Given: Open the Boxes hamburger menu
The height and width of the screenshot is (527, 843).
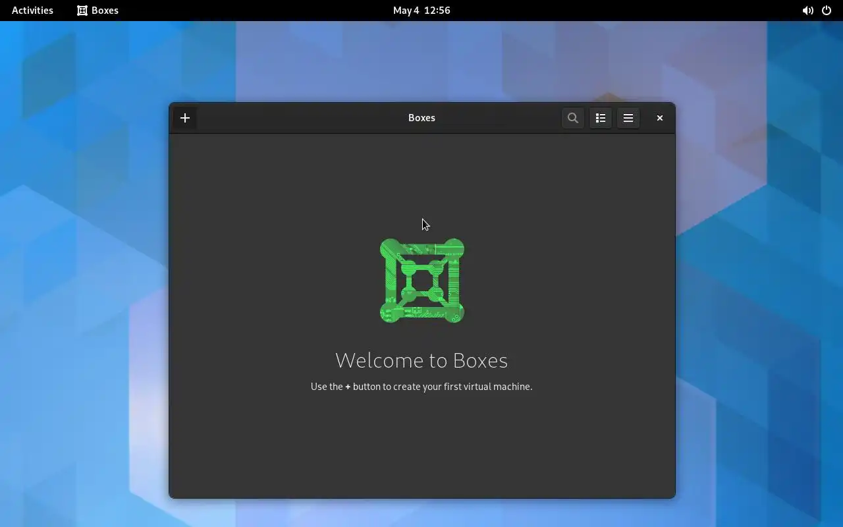Looking at the screenshot, I should coord(628,118).
